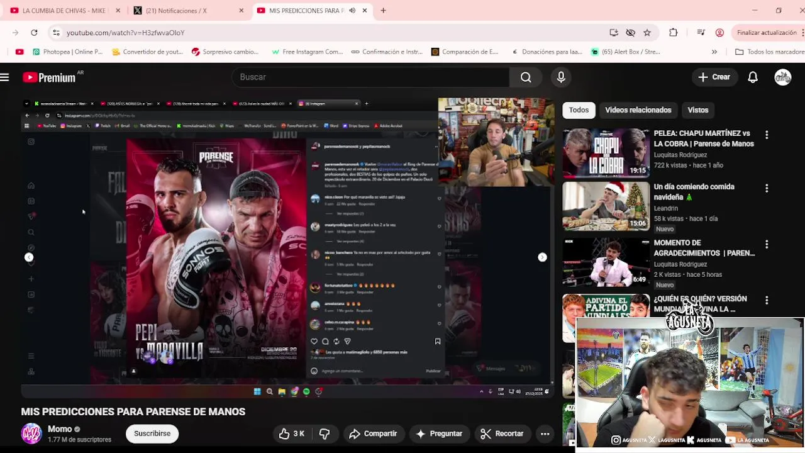The image size is (805, 453).
Task: Mute the Mis Predicciones tab audio
Action: (352, 11)
